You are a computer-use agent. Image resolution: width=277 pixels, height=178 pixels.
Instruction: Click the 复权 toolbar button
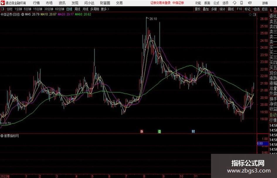point(198,9)
